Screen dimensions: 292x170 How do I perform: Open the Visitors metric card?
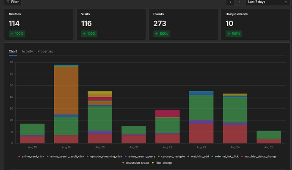[39, 24]
